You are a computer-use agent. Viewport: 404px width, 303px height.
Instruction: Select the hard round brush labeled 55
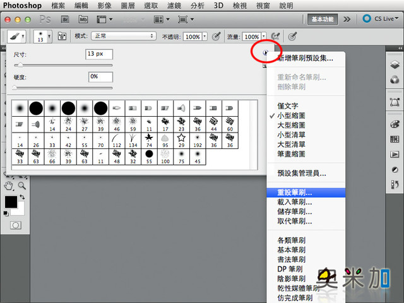point(149,157)
